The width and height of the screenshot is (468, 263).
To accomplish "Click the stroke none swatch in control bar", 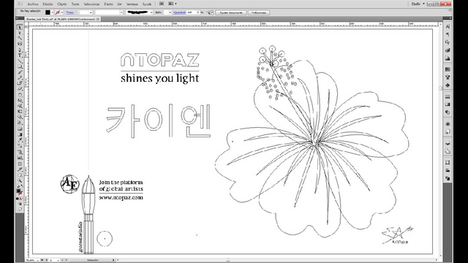I will point(58,12).
